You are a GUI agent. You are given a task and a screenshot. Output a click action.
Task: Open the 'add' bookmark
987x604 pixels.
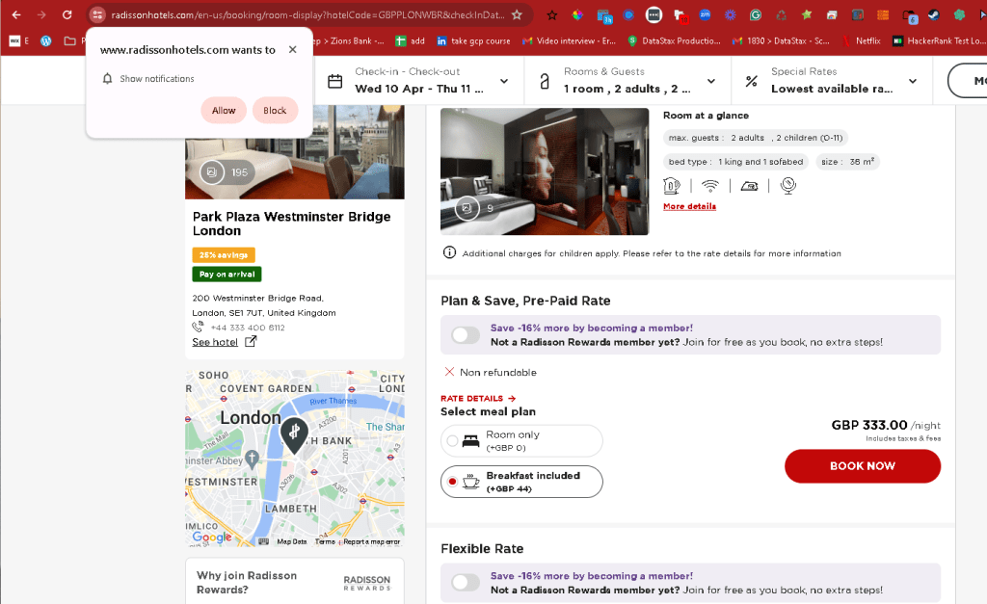click(x=410, y=40)
